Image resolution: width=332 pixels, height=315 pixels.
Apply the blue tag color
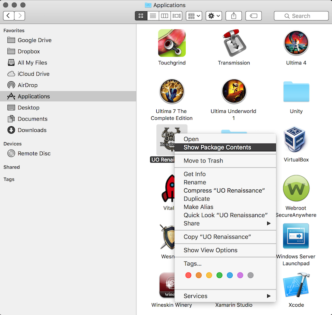[x=230, y=275]
